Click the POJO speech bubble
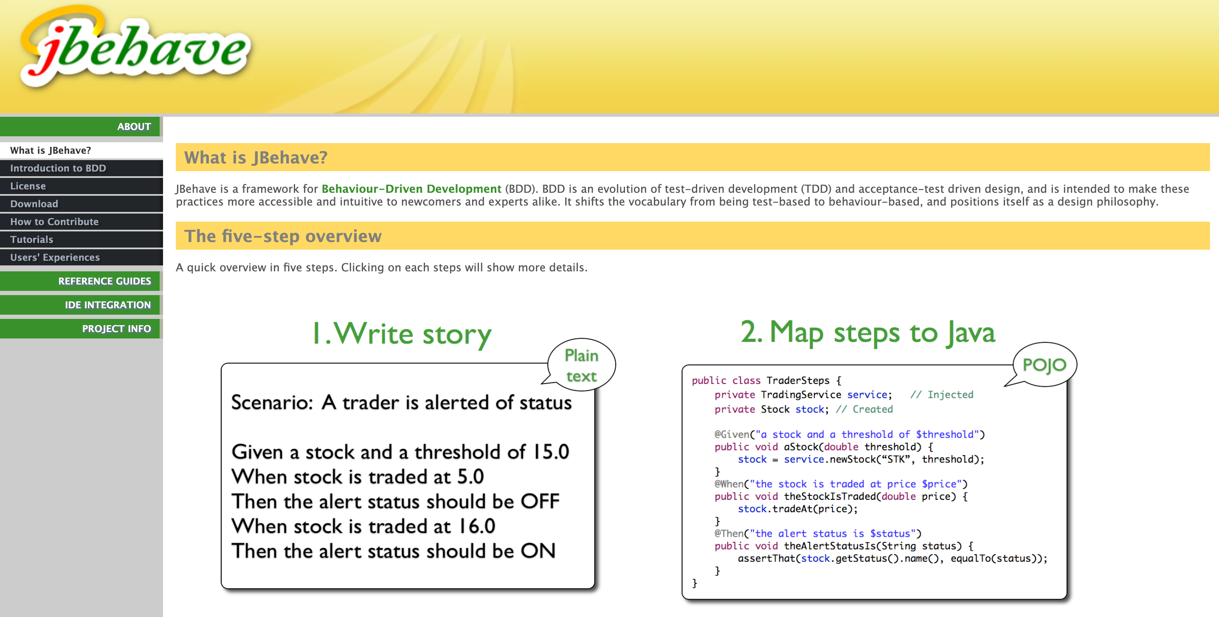The image size is (1219, 617). [1044, 365]
